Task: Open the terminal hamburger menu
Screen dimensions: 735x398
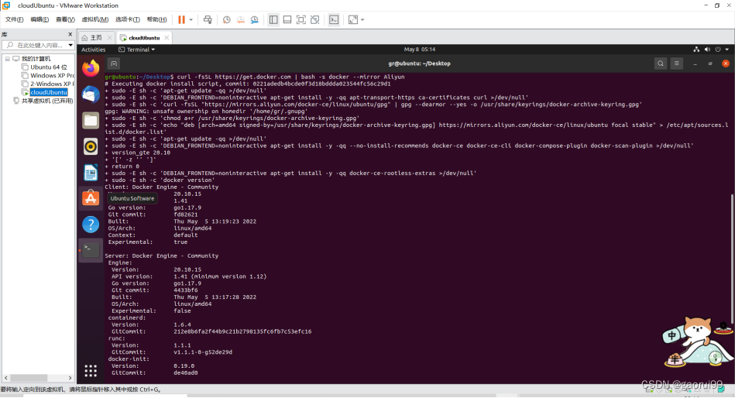Action: [x=676, y=63]
